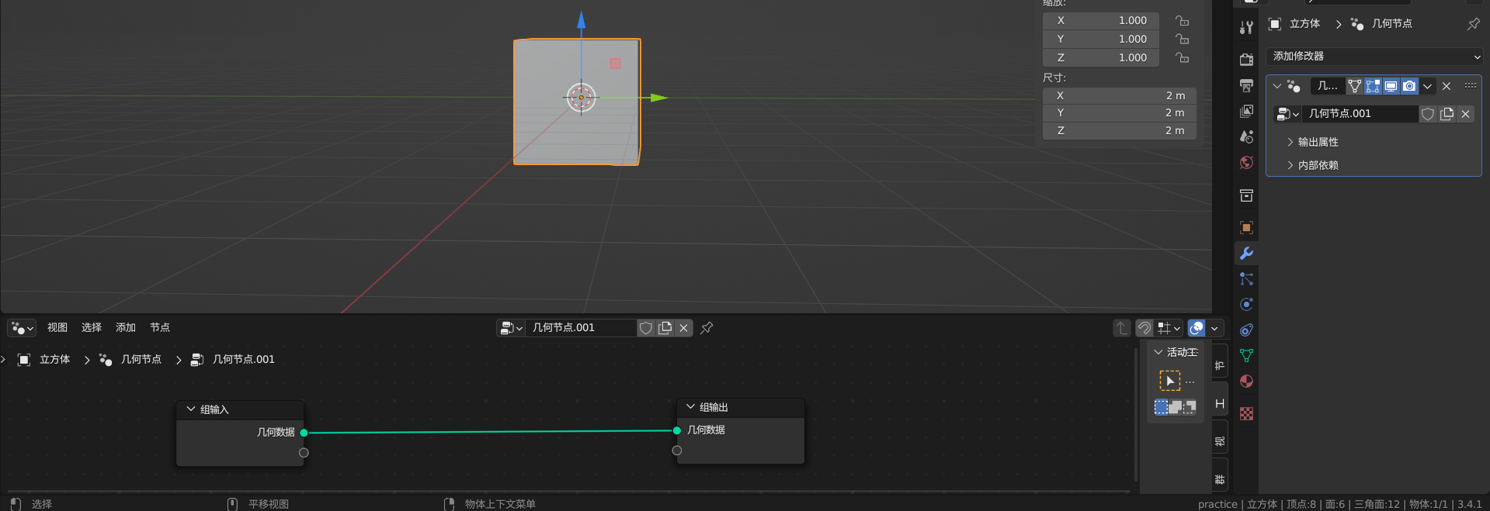Open the Particles properties tab
The width and height of the screenshot is (1490, 511).
1246,278
